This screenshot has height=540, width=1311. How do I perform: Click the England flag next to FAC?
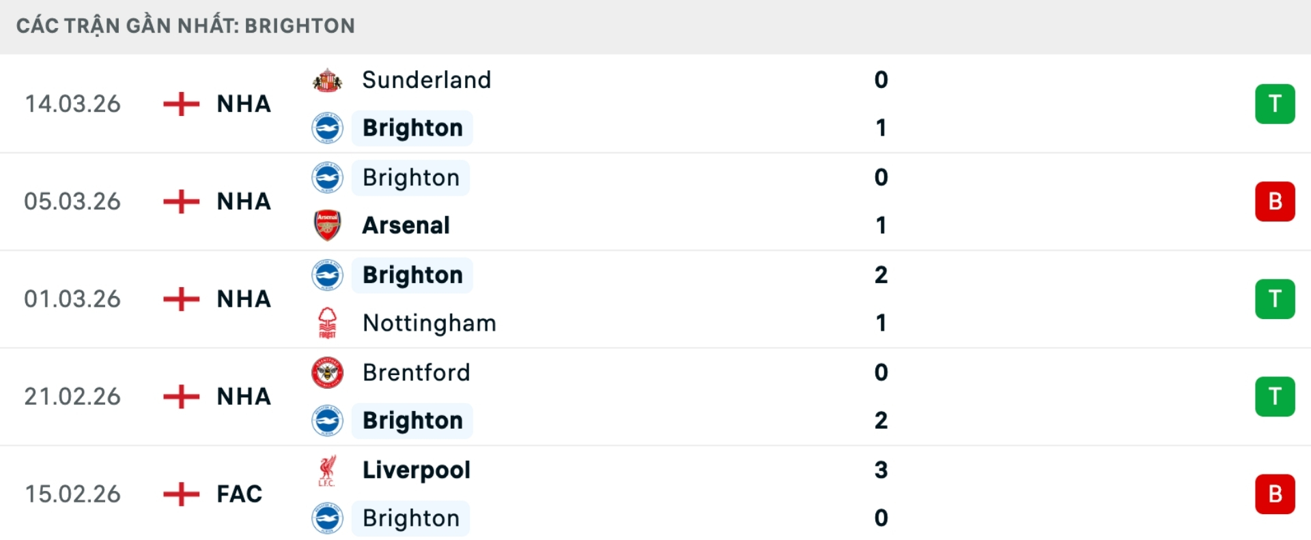tap(181, 494)
